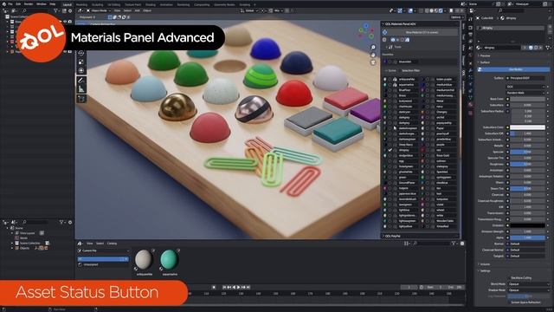This screenshot has height=312, width=554.
Task: Expand the Preview section
Action: tap(485, 55)
